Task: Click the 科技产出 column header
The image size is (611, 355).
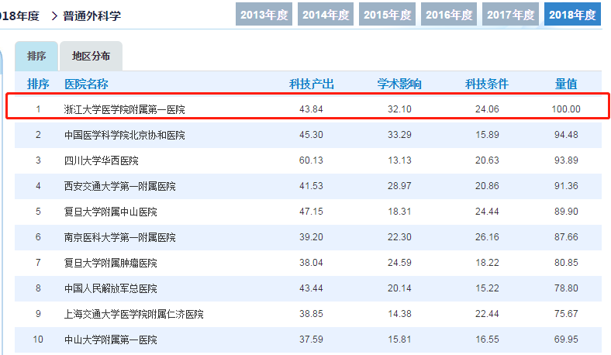Action: click(312, 84)
